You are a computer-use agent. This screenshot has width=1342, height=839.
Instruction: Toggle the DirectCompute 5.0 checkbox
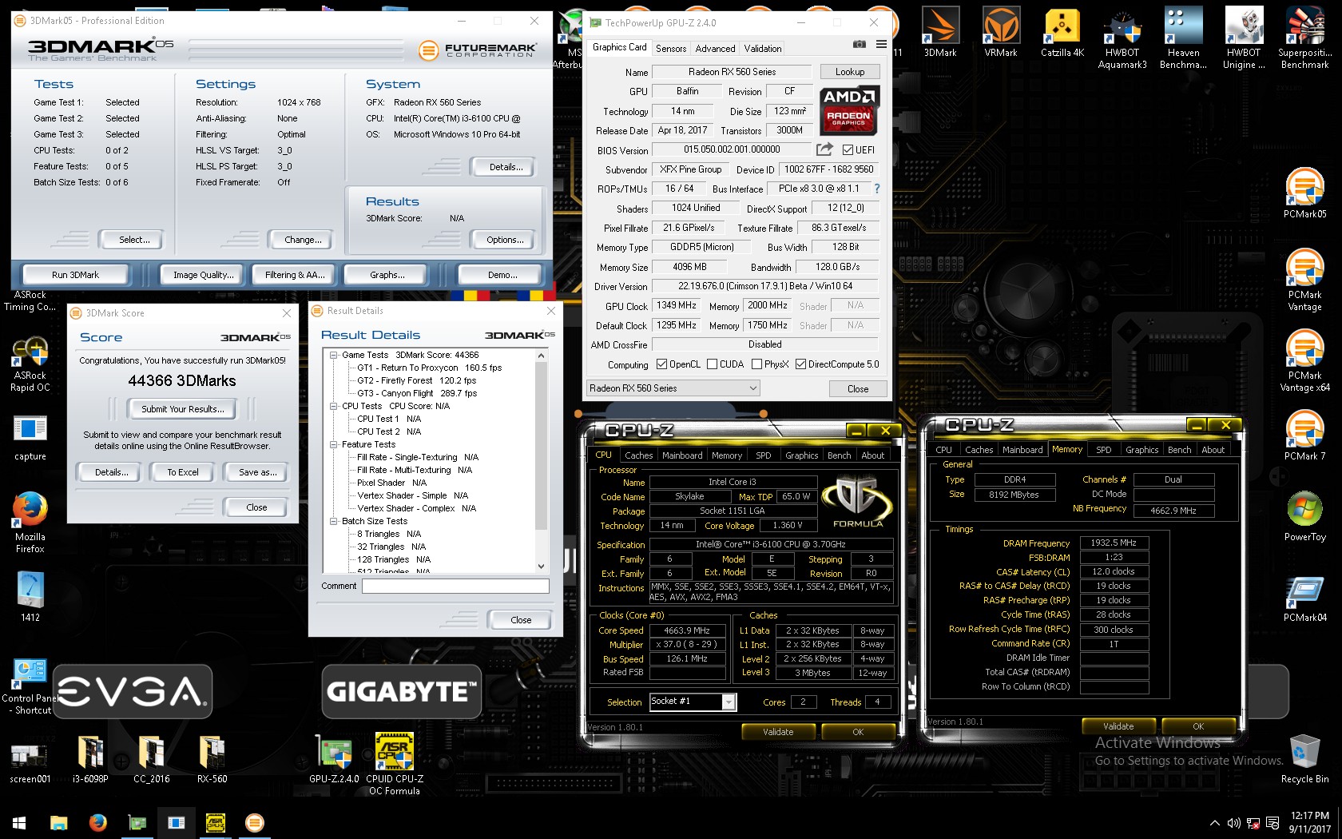click(x=800, y=364)
